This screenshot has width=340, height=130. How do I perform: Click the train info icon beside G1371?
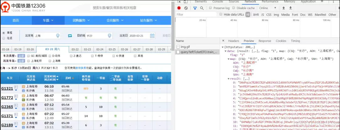click(x=16, y=114)
